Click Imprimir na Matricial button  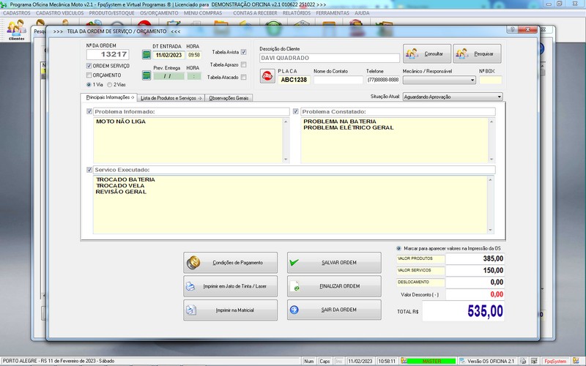coord(230,310)
